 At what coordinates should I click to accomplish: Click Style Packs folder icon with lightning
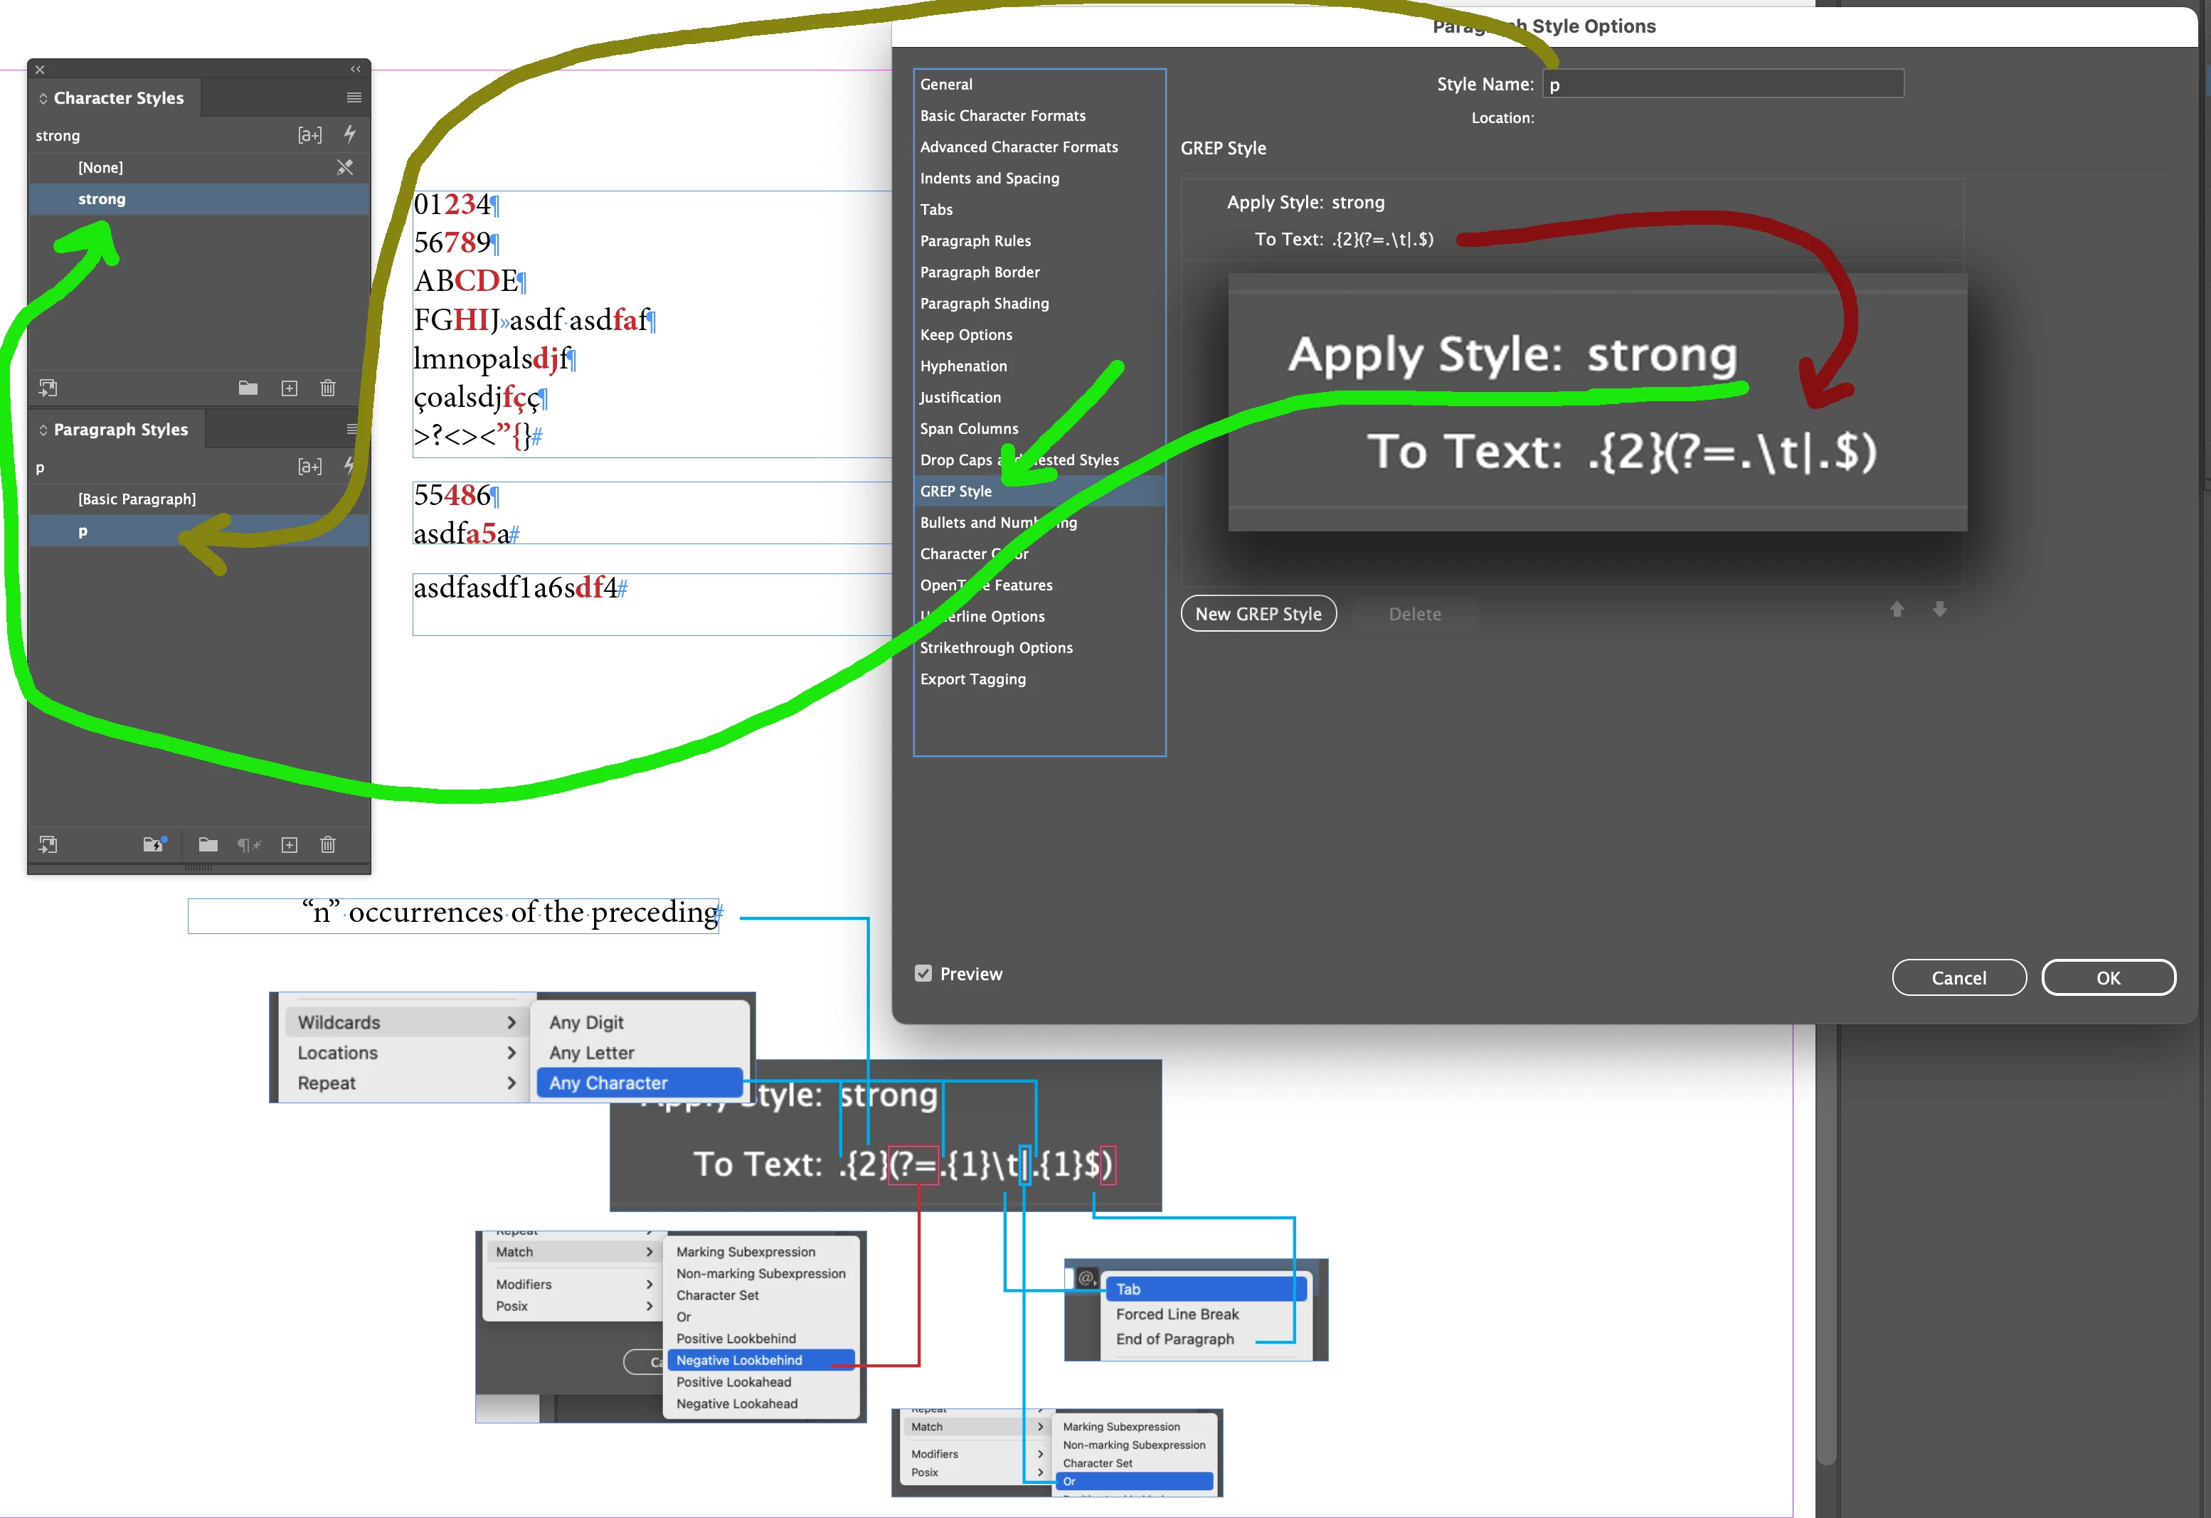pos(154,844)
